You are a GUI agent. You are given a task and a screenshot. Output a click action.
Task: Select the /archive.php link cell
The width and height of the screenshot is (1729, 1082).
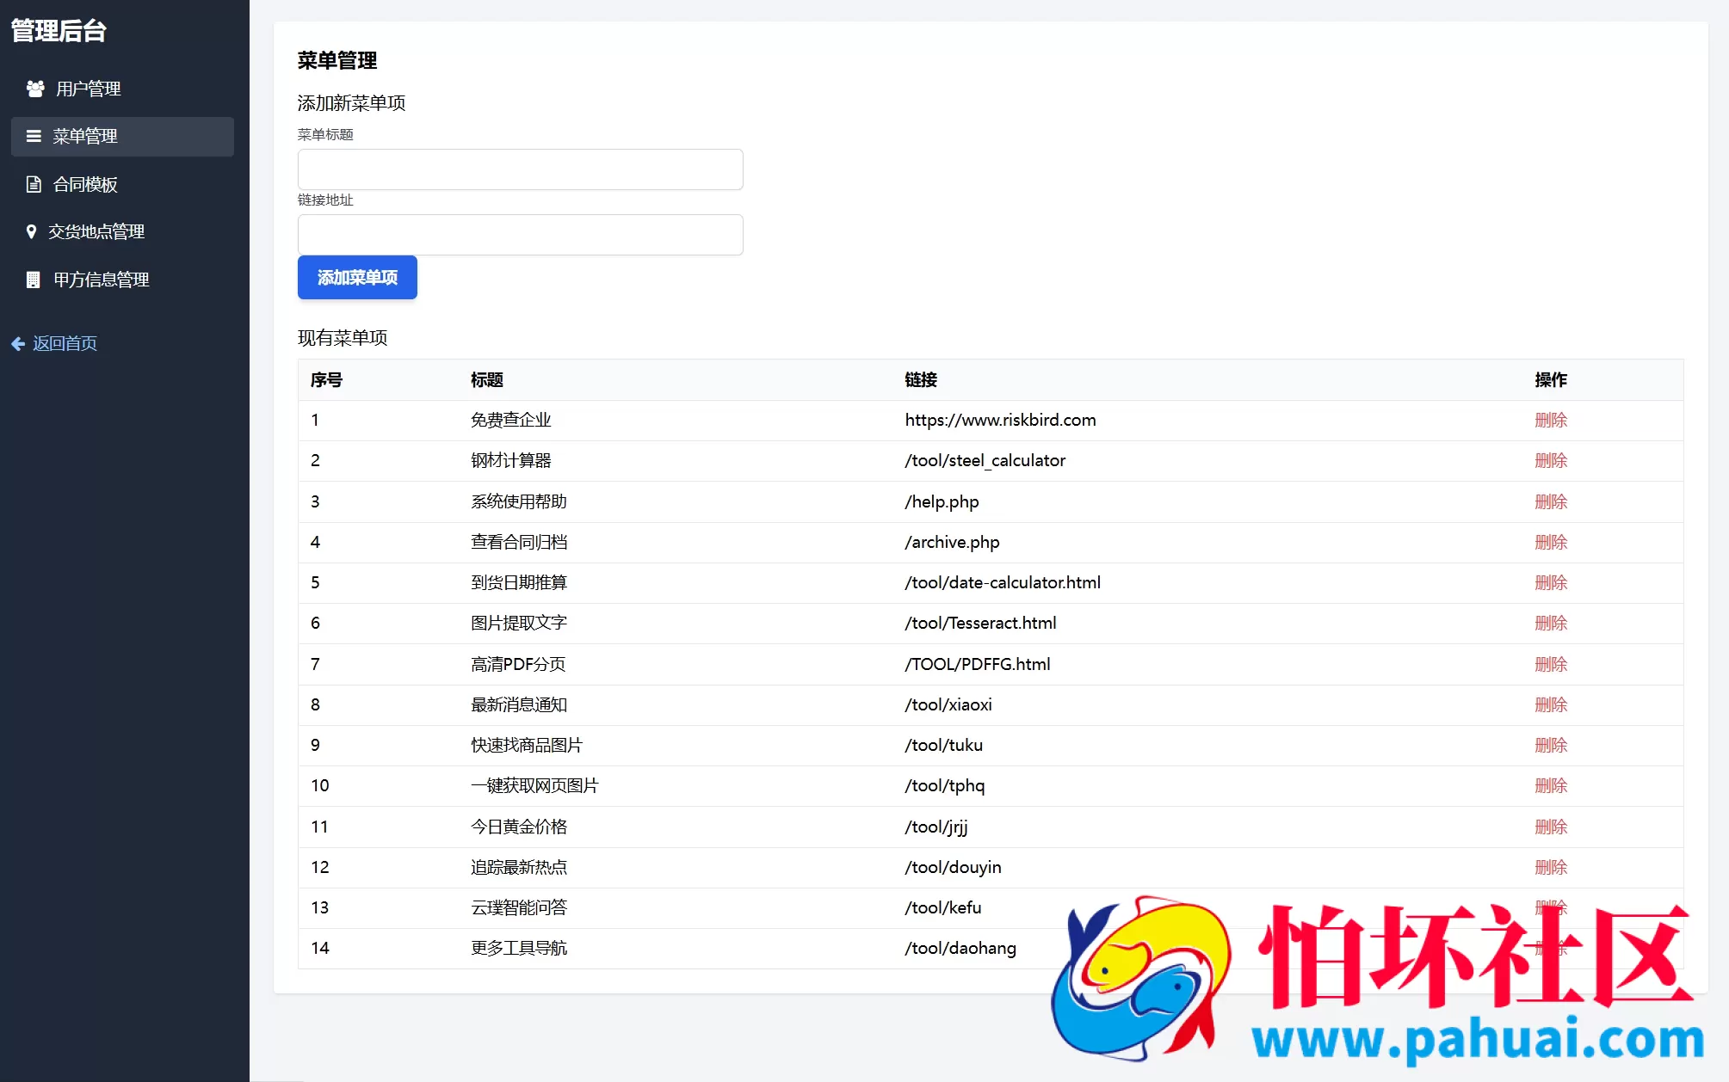[952, 542]
